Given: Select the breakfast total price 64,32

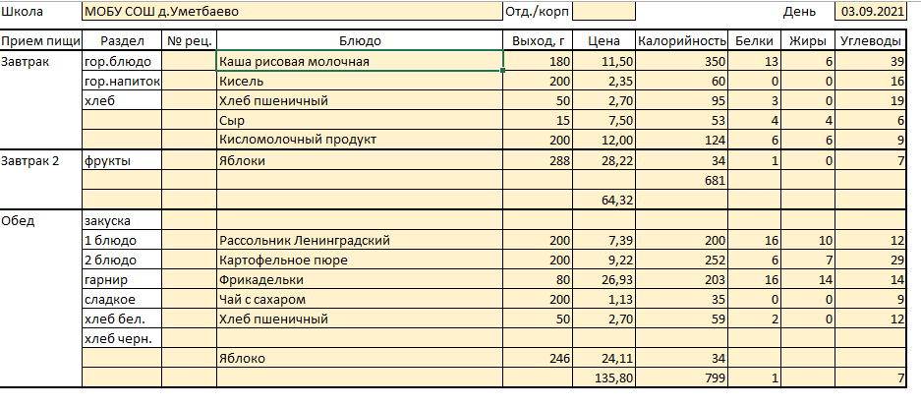Looking at the screenshot, I should click(x=603, y=201).
